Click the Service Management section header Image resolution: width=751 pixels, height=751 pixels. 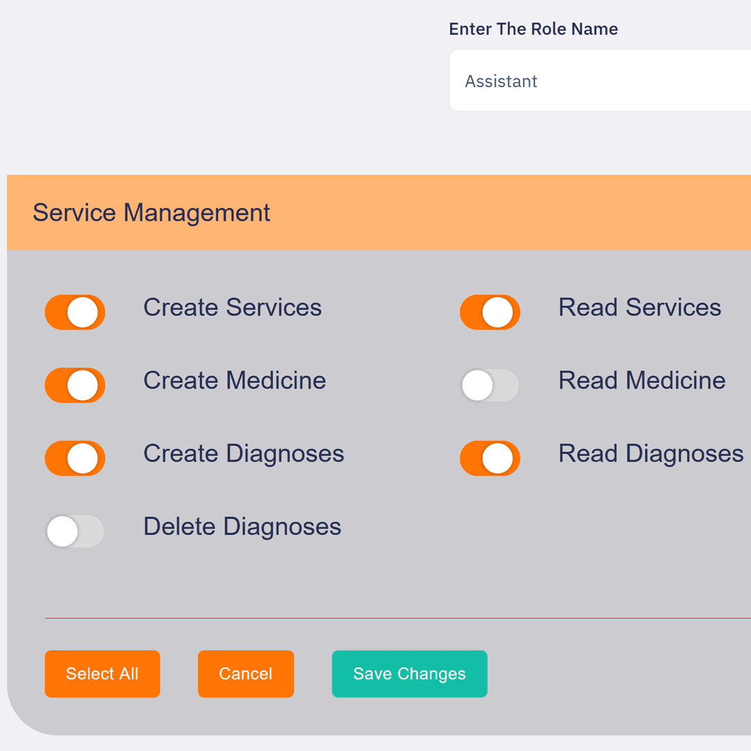coord(152,213)
